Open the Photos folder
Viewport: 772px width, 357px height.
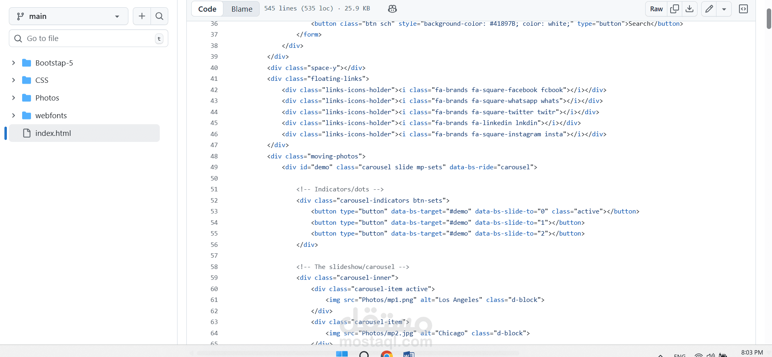[x=47, y=98]
